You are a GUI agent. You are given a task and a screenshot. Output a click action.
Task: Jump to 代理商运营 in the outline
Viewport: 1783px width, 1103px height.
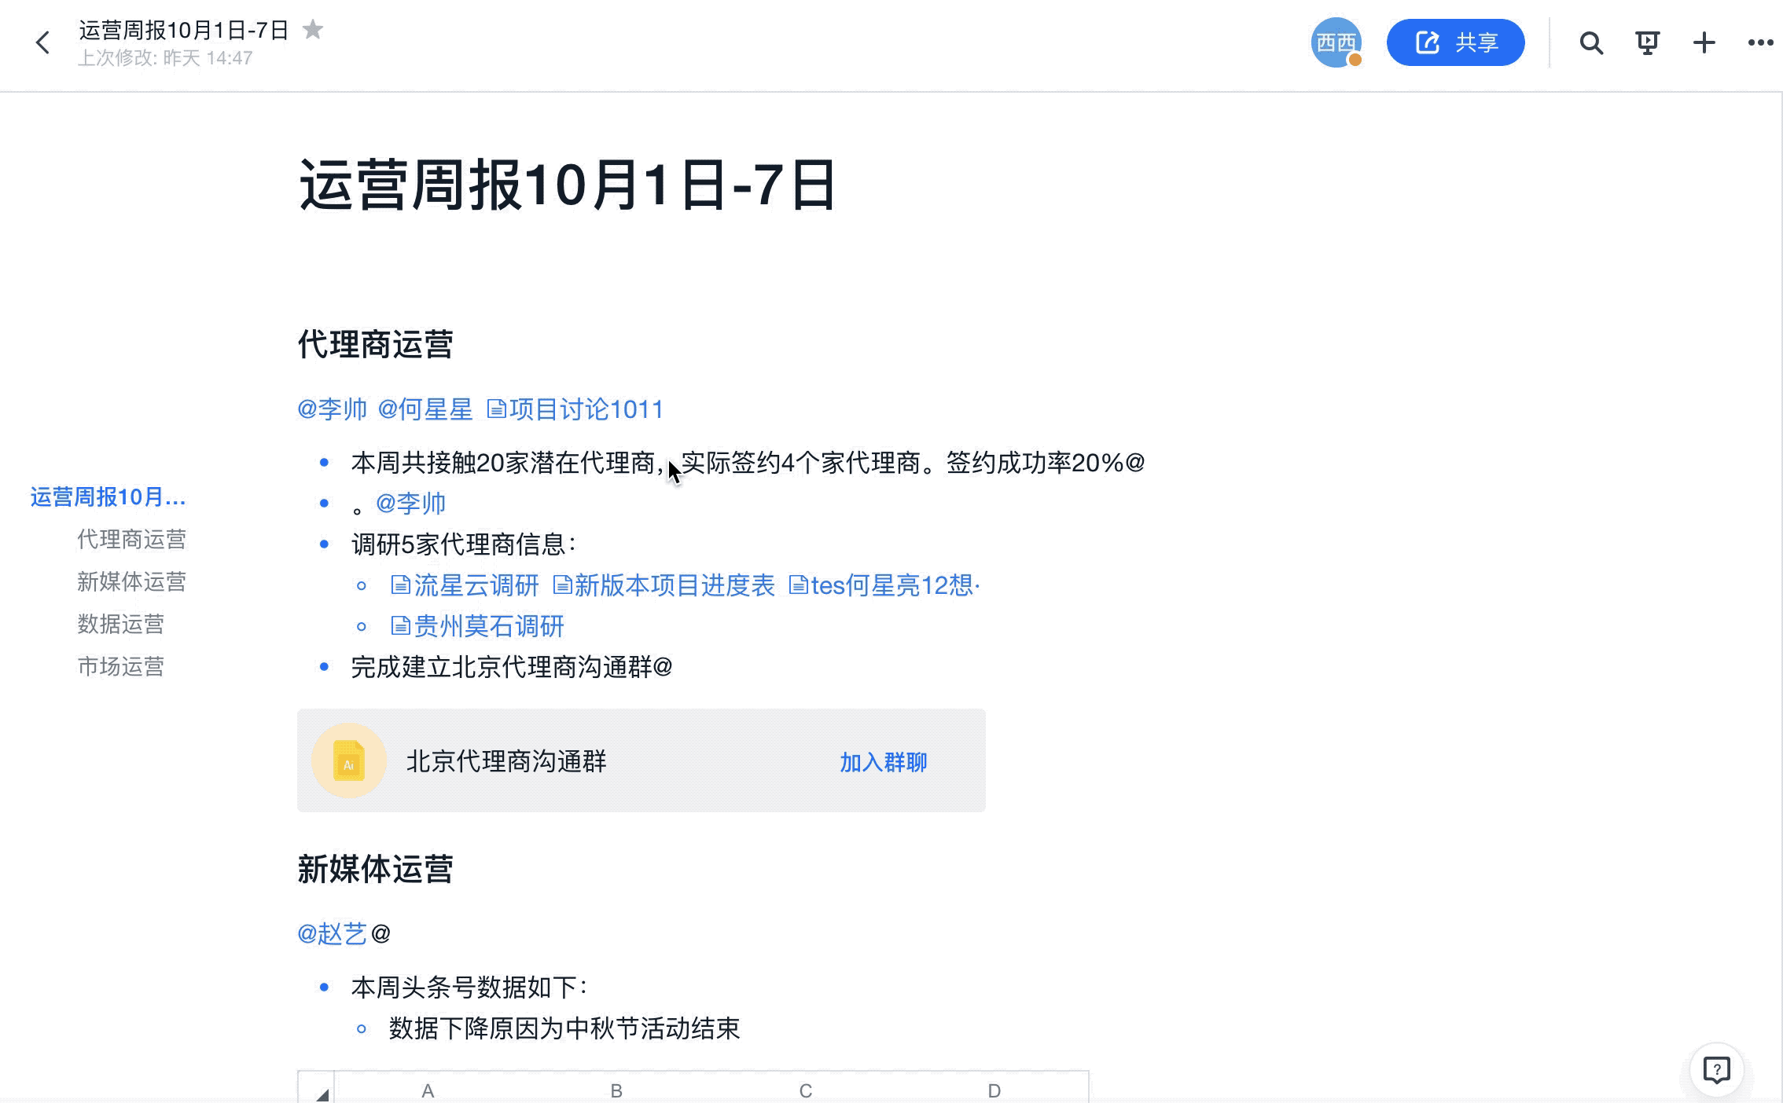click(x=131, y=539)
